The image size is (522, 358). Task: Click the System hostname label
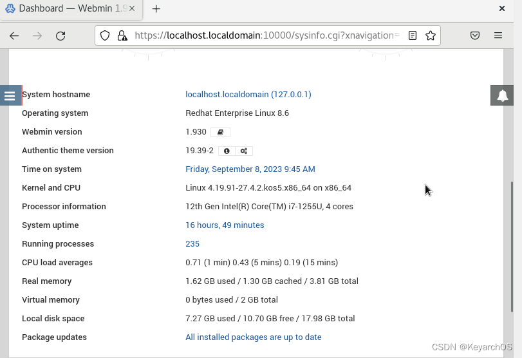tap(56, 95)
